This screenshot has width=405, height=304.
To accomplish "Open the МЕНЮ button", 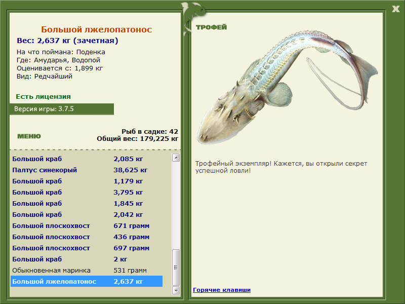I will coord(29,136).
